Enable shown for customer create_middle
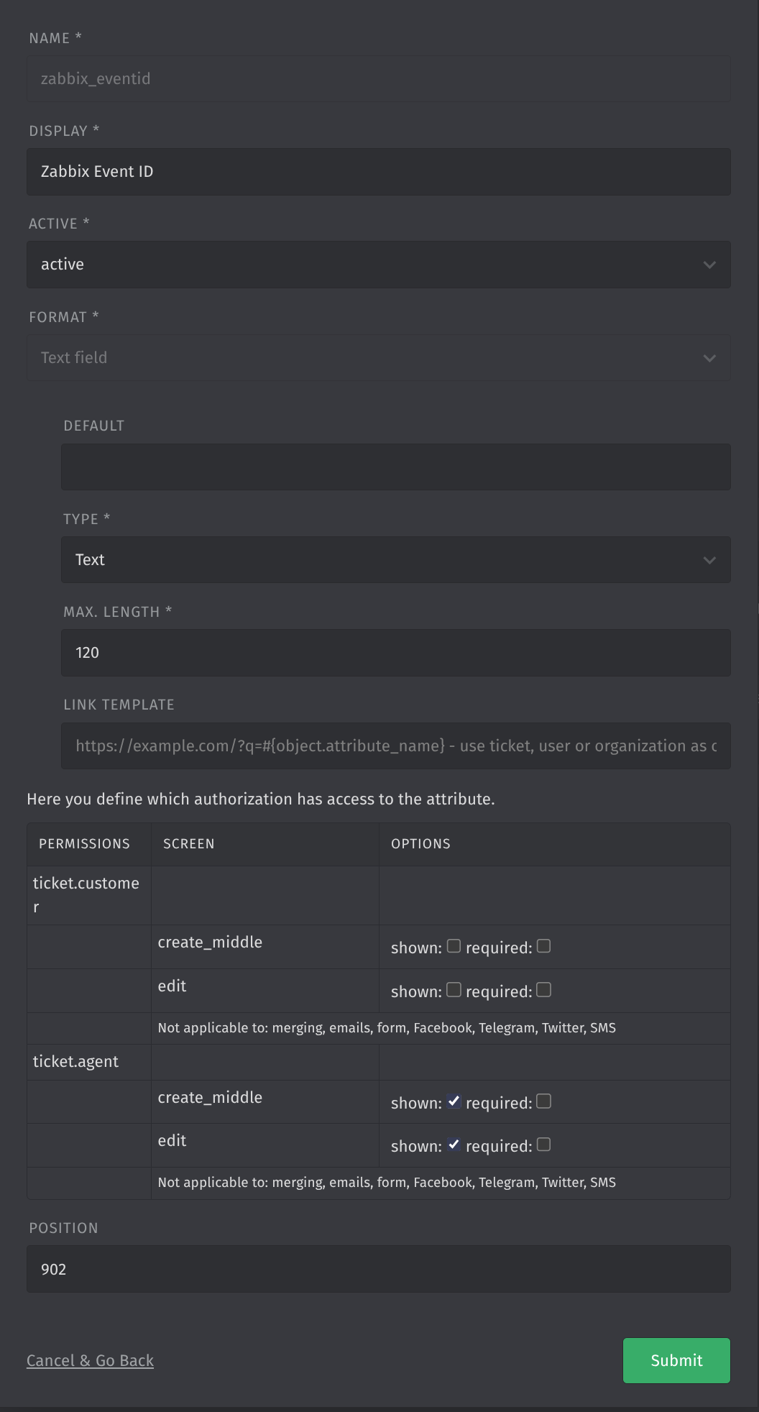Screen dimensions: 759x1412 454,946
